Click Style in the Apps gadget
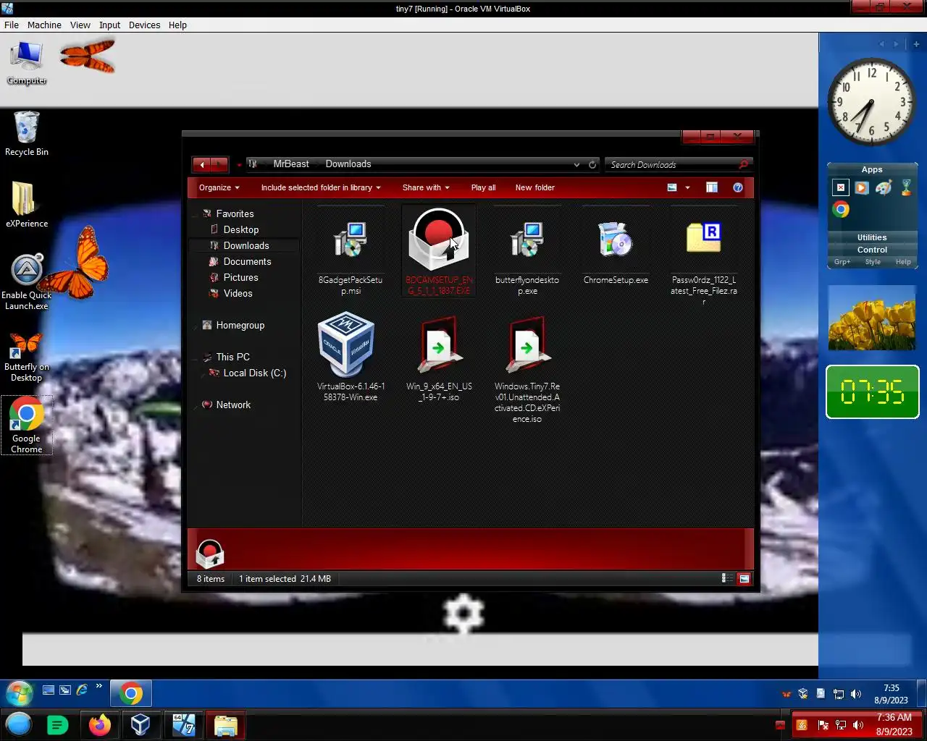This screenshot has width=927, height=741. (x=873, y=262)
